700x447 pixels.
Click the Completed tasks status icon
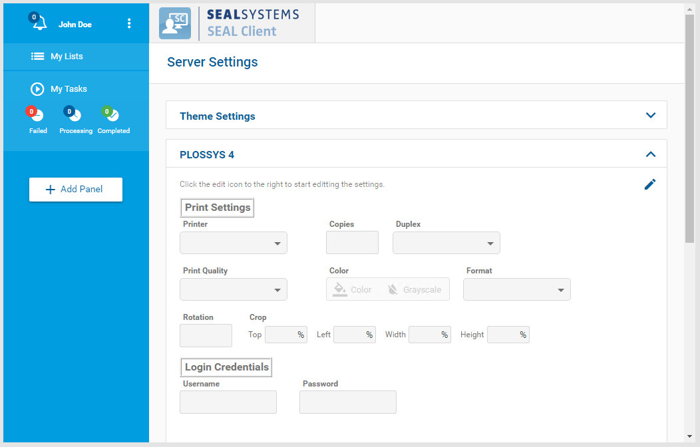(x=112, y=115)
